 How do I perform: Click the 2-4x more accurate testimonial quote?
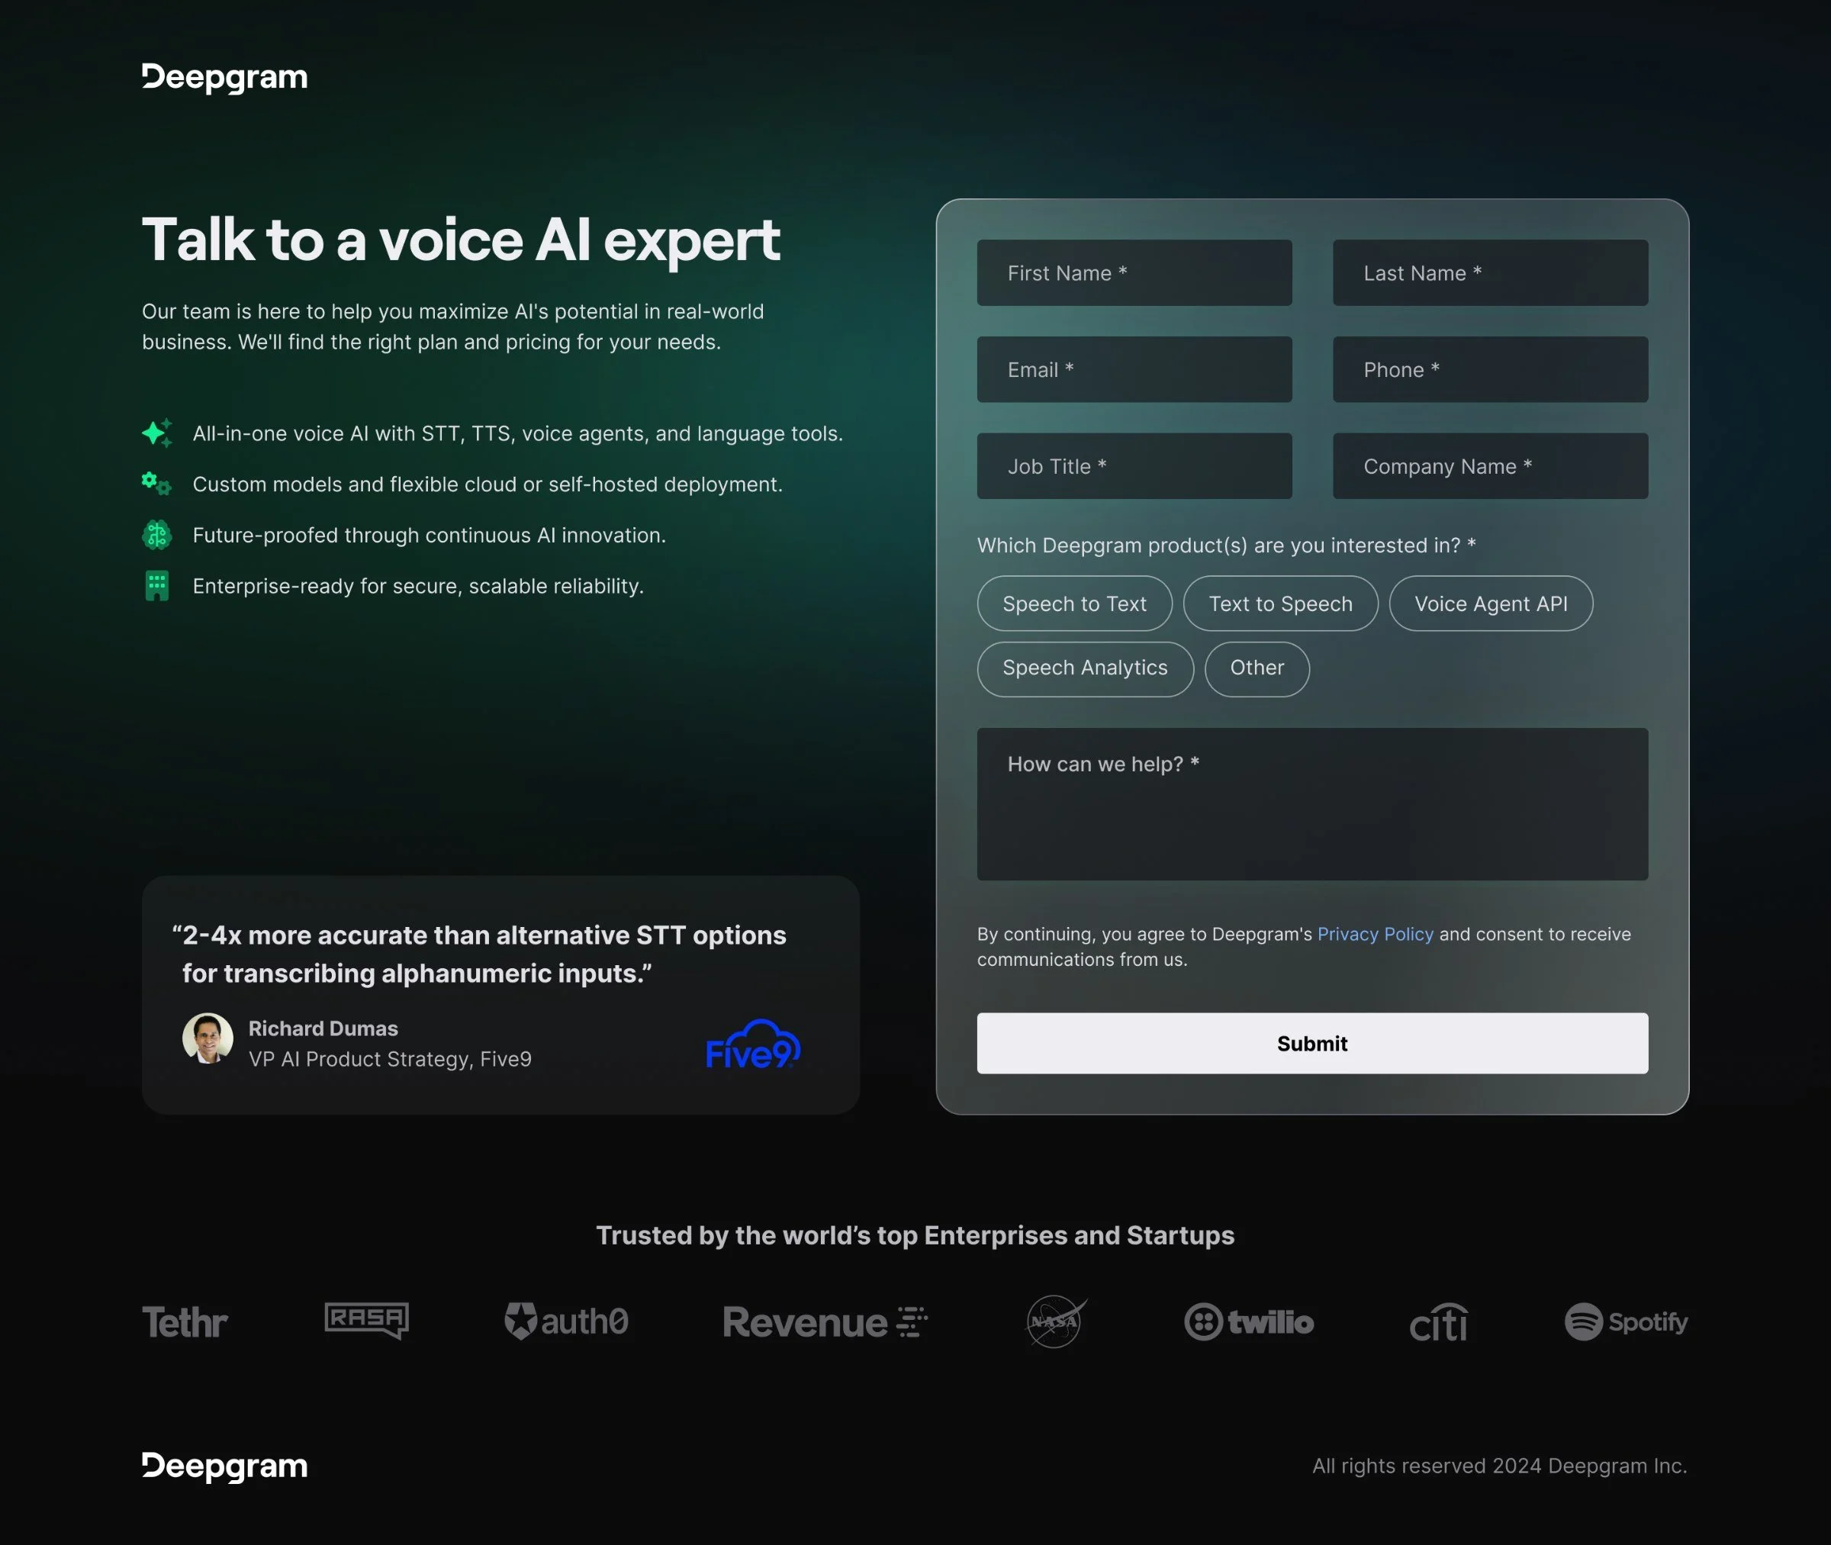479,954
